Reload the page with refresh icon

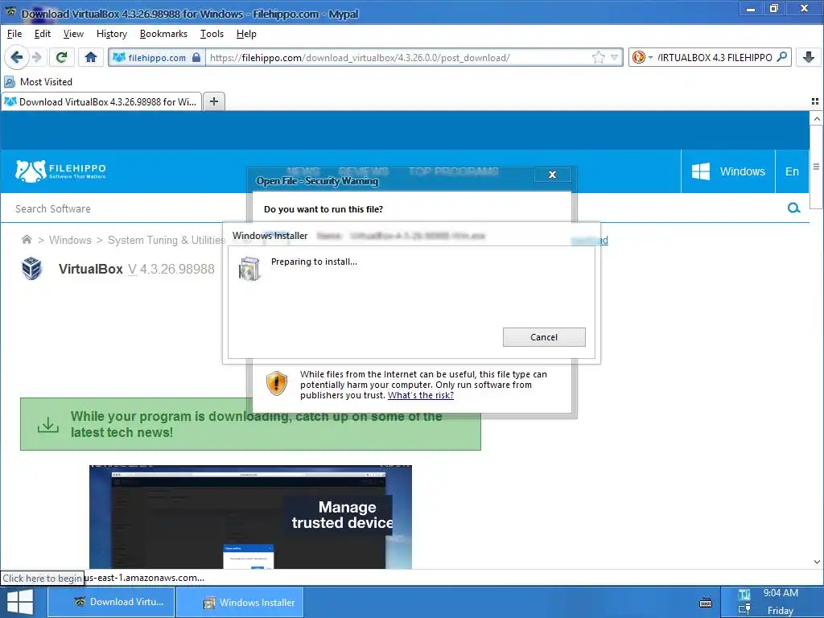(61, 57)
